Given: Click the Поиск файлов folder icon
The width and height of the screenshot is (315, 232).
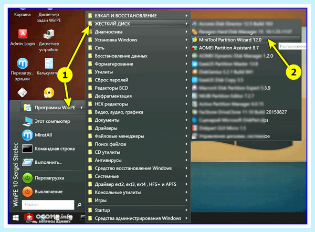Looking at the screenshot, I should 90,144.
